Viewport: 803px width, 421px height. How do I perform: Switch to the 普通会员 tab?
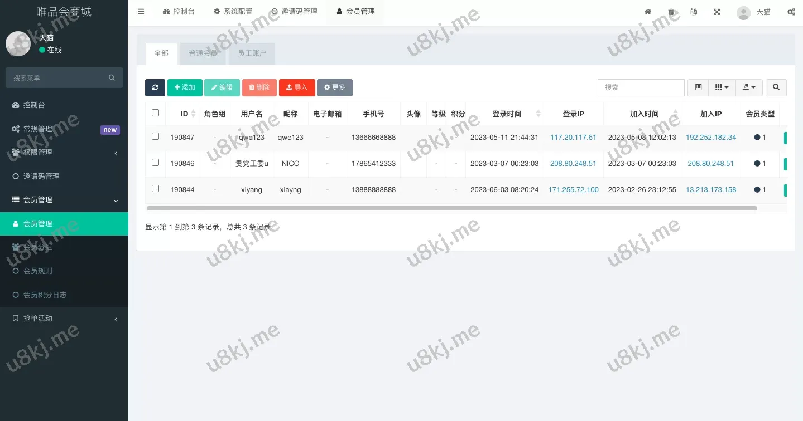click(x=203, y=53)
